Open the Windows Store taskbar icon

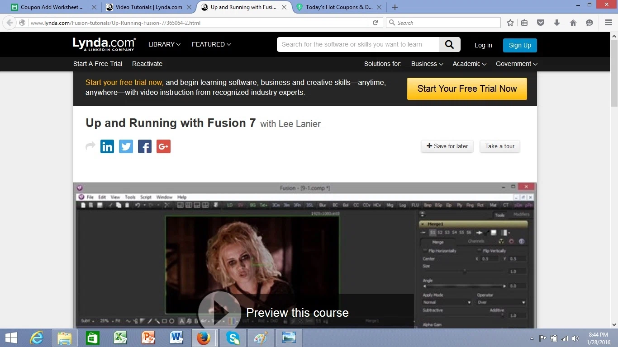coord(92,338)
